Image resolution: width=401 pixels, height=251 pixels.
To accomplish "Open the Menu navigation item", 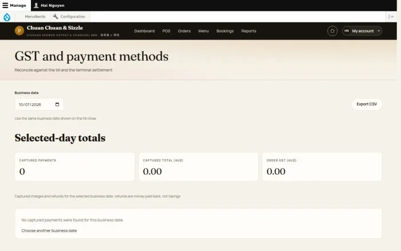I will tap(203, 31).
